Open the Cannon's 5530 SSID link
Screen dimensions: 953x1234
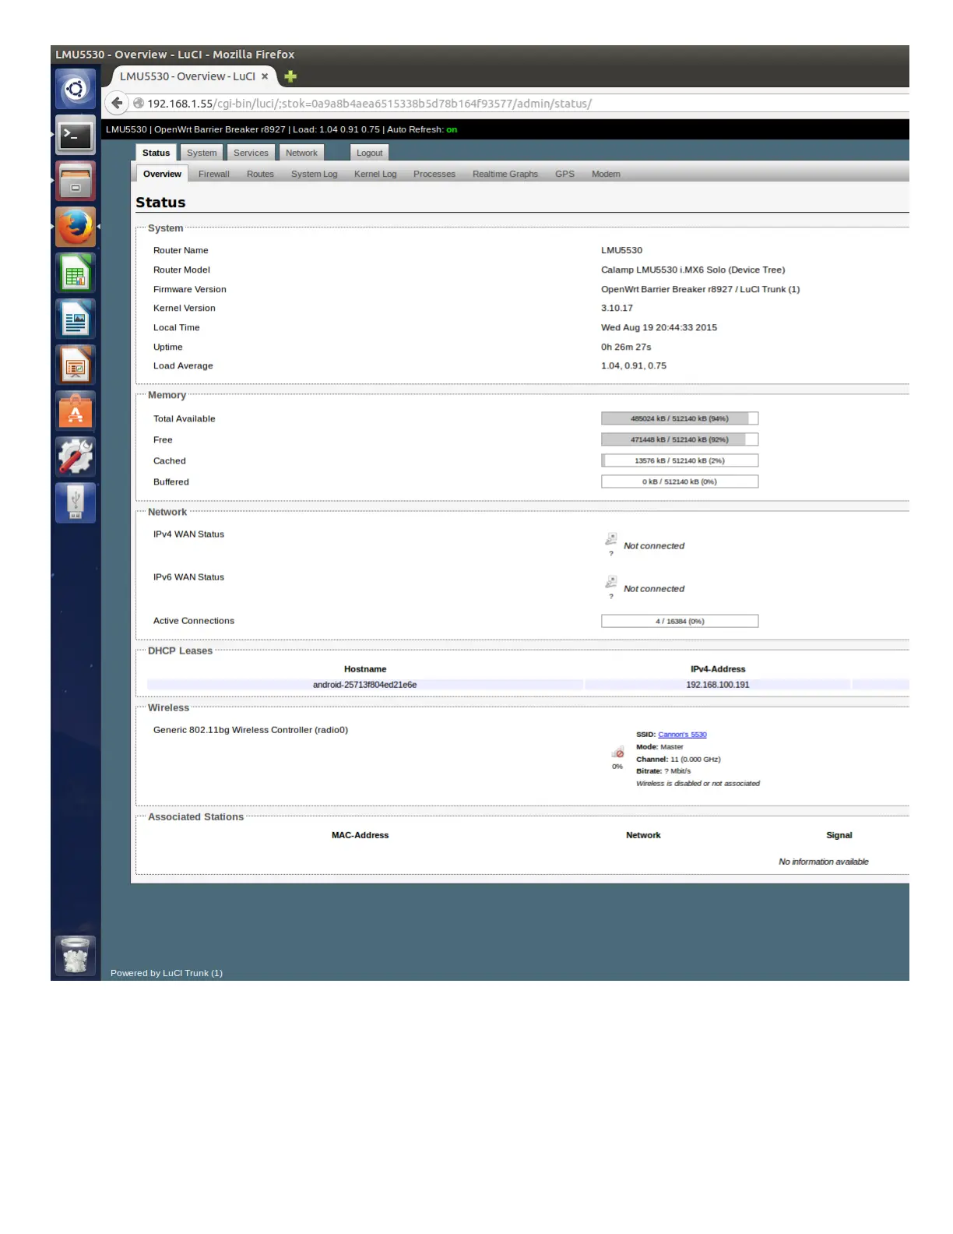click(x=682, y=735)
